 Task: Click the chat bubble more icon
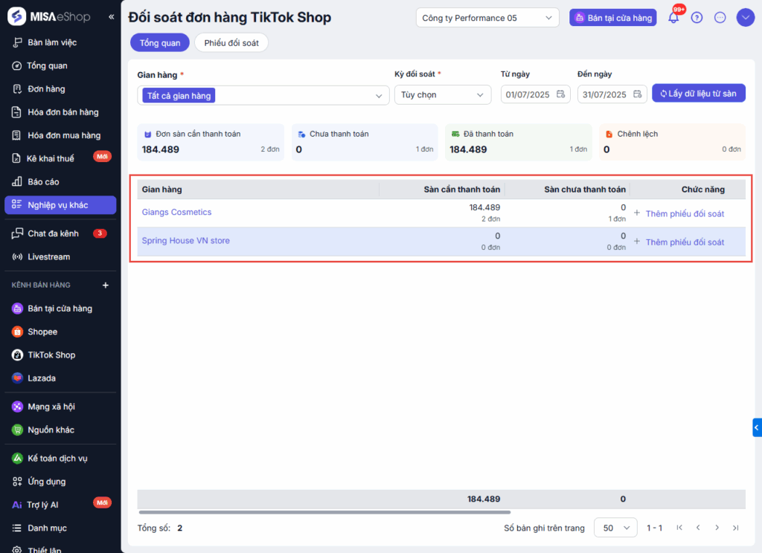(720, 18)
